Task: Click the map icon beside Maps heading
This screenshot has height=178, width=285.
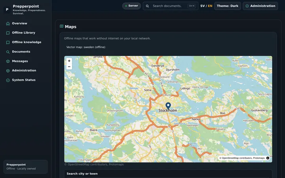Action: pyautogui.click(x=62, y=27)
